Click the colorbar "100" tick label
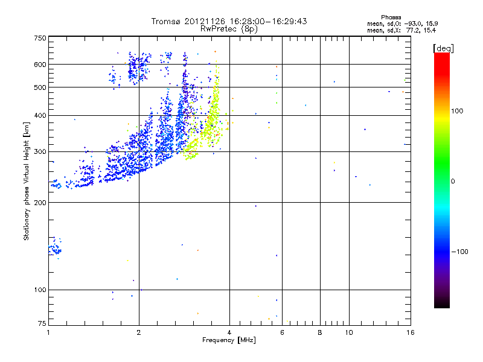The height and width of the screenshot is (362, 483). click(x=457, y=111)
